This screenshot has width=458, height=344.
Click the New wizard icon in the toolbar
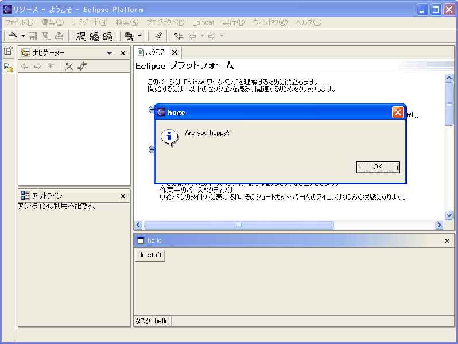(x=12, y=36)
